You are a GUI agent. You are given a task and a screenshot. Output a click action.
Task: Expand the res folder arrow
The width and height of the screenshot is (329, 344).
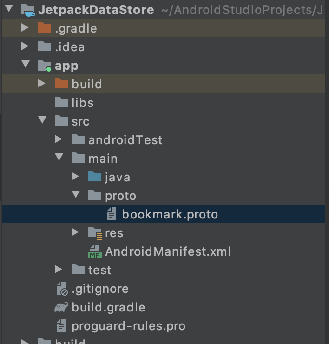[75, 232]
